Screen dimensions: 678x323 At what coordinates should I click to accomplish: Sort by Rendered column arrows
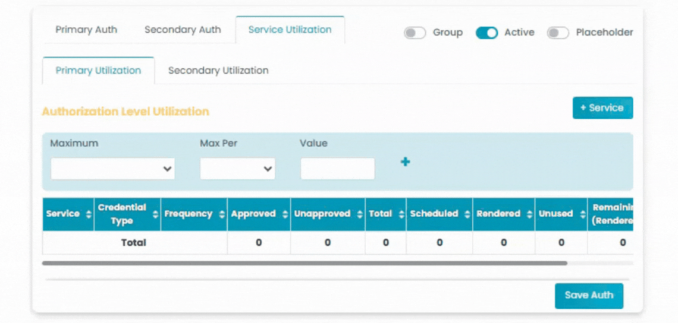[x=529, y=214]
